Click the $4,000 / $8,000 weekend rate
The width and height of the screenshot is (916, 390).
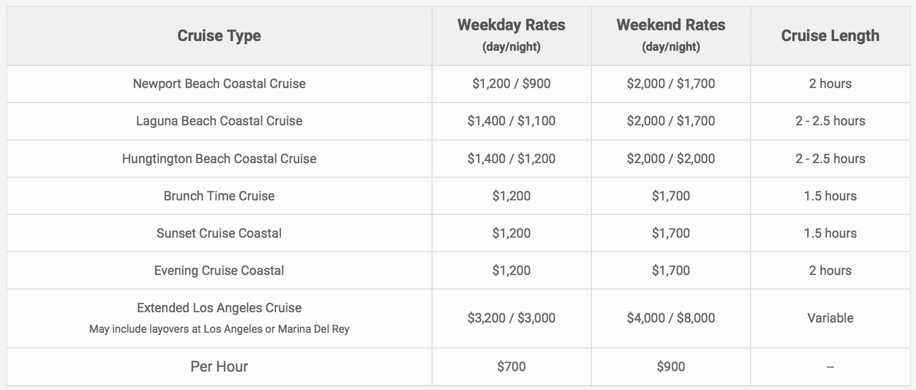[671, 318]
